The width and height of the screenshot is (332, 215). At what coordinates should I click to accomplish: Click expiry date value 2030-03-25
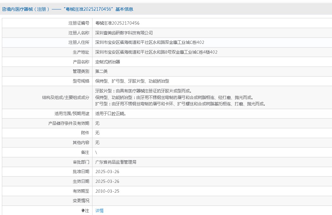coord(107,191)
